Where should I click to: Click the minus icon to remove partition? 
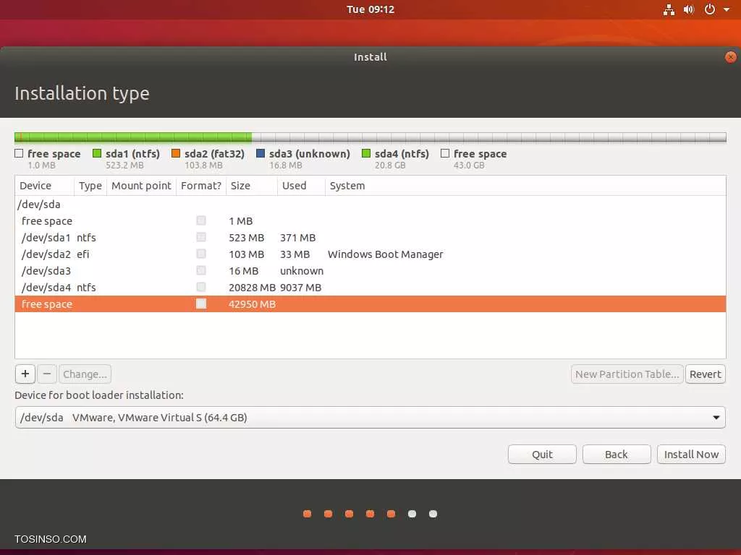coord(46,374)
